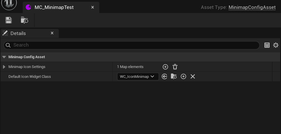This screenshot has width=281, height=134.
Task: Toggle the property matrix table view icon
Action: click(267, 45)
